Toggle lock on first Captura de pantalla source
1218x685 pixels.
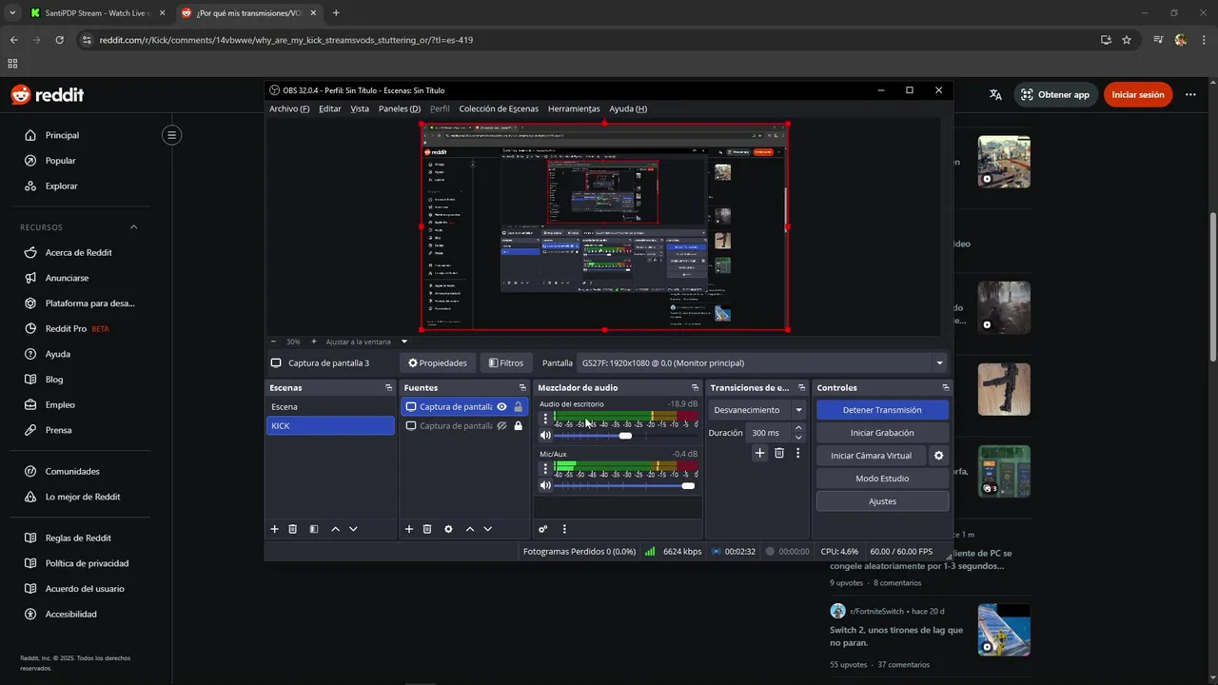point(518,406)
